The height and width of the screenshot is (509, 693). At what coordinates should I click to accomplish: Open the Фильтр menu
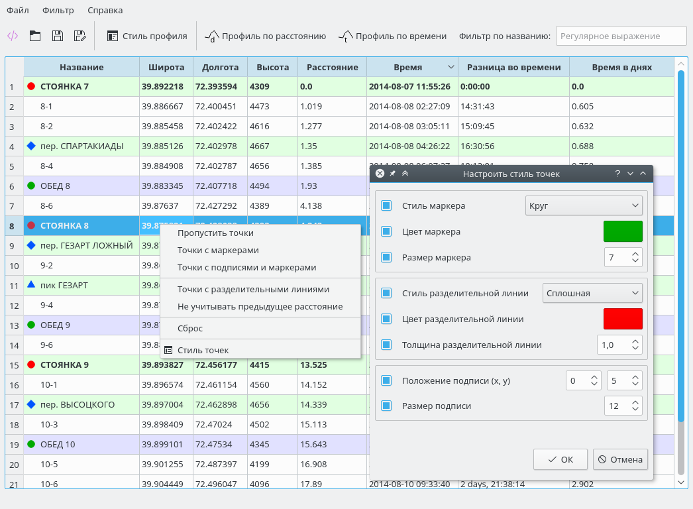point(58,11)
